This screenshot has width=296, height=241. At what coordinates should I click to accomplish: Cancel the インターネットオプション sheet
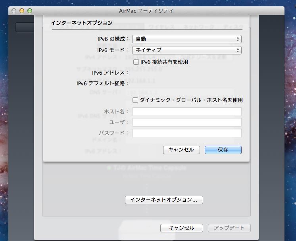click(x=181, y=150)
